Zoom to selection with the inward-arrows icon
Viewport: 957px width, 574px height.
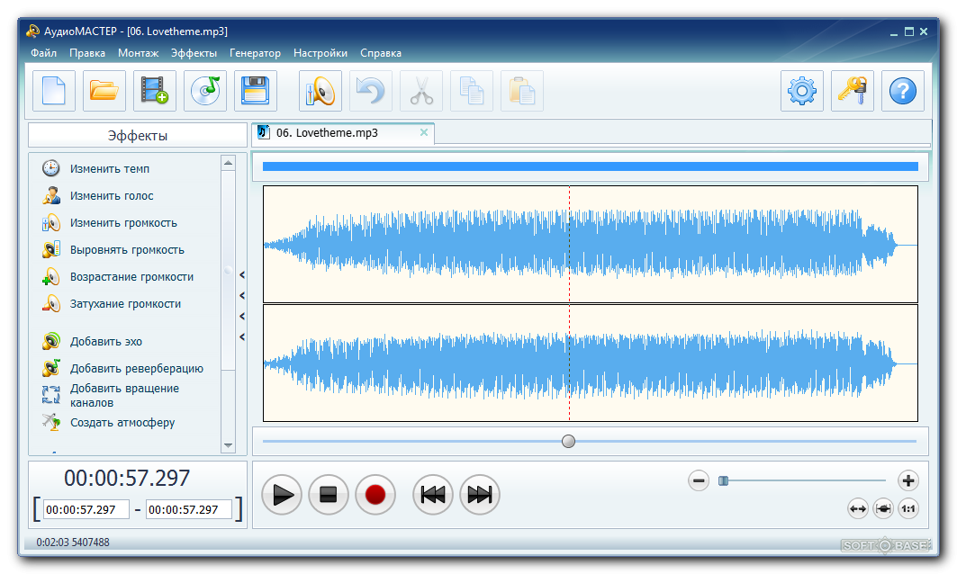tap(883, 508)
